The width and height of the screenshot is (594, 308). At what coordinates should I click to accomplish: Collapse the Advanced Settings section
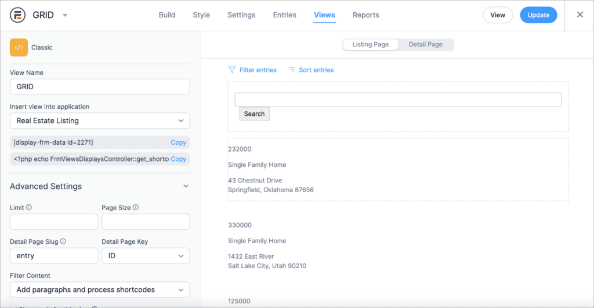pos(186,186)
